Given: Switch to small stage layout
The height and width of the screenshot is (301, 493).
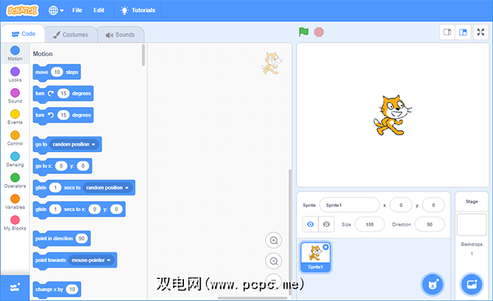Looking at the screenshot, I should (447, 32).
